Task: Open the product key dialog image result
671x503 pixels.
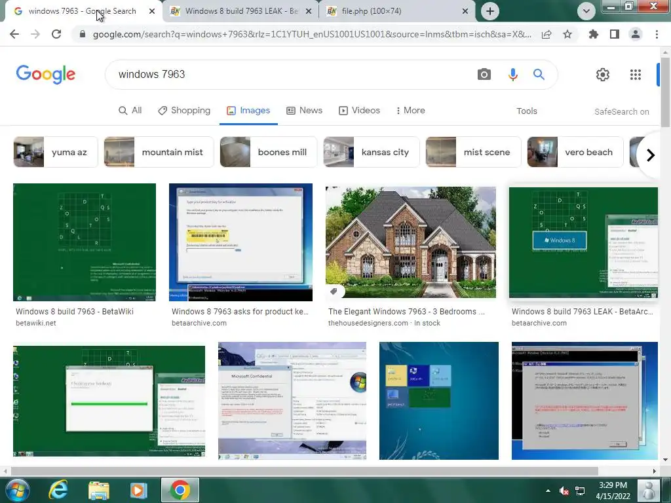Action: (240, 242)
